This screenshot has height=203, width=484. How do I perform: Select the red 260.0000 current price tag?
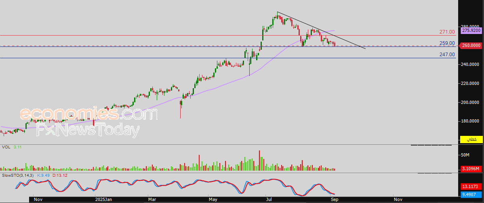click(471, 45)
